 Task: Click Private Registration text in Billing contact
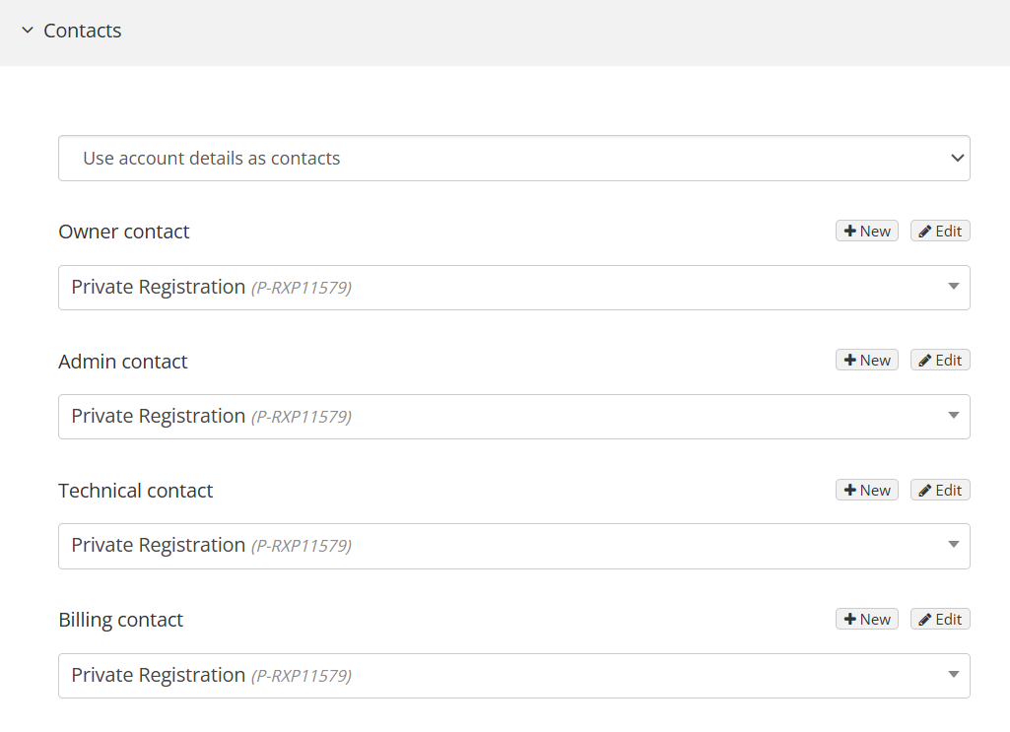159,676
